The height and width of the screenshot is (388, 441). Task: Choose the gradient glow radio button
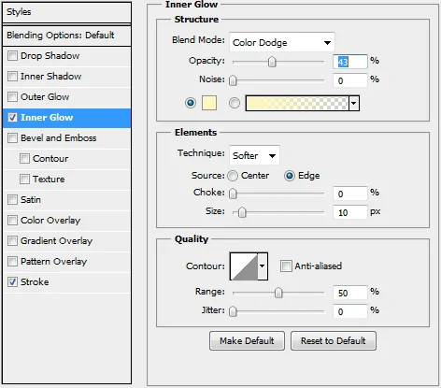pos(235,103)
